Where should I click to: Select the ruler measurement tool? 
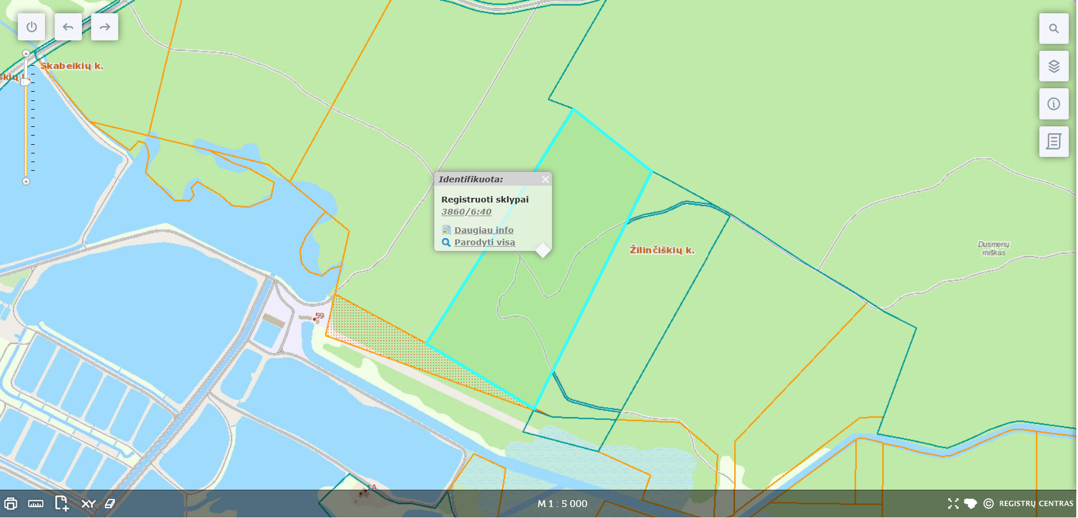click(x=36, y=504)
